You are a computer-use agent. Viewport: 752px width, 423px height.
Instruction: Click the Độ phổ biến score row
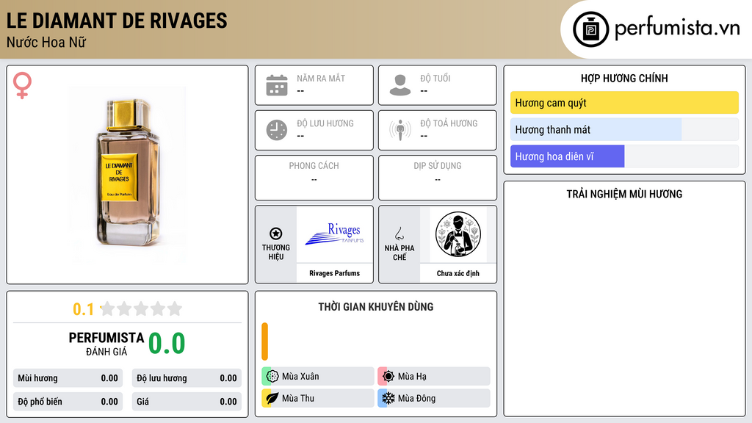68,402
